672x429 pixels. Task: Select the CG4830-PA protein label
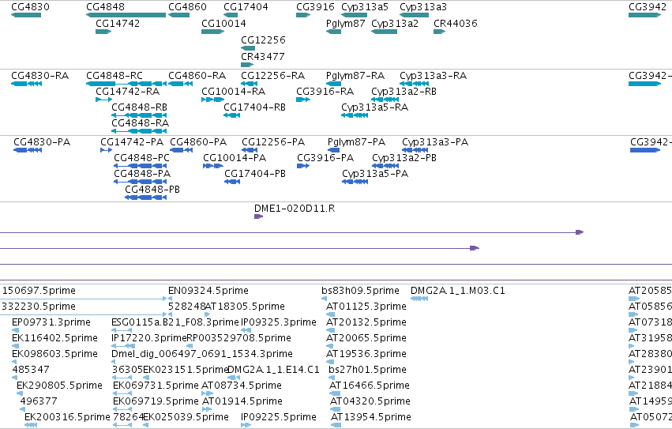point(42,142)
